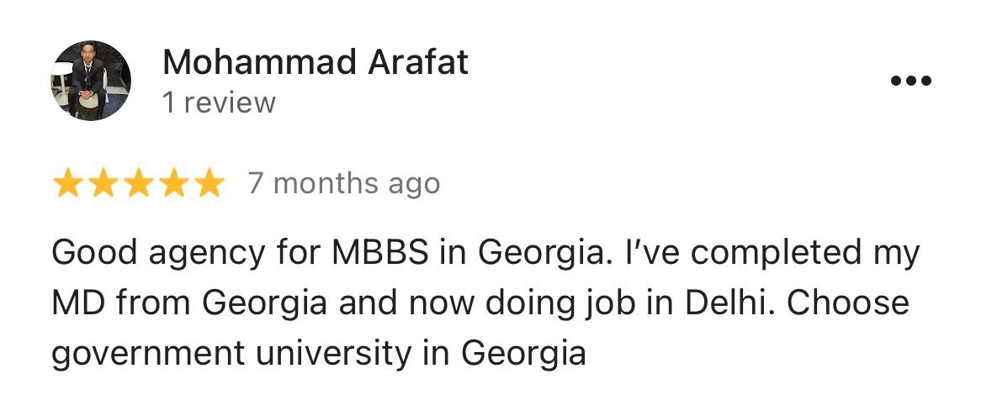Image resolution: width=992 pixels, height=400 pixels.
Task: Click the '1 review' count text
Action: point(219,103)
